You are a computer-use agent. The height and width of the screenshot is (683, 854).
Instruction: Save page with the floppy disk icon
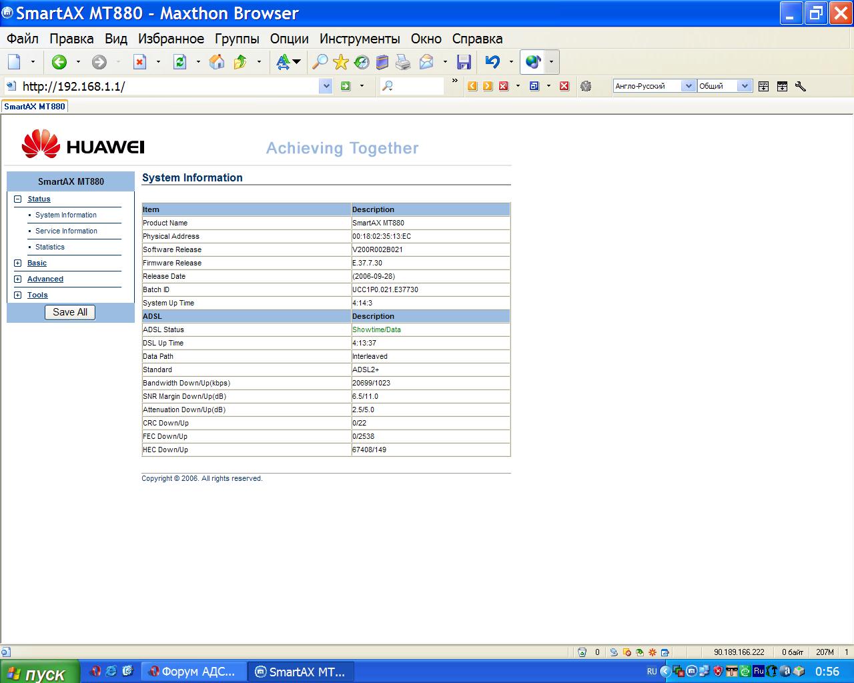[x=464, y=62]
